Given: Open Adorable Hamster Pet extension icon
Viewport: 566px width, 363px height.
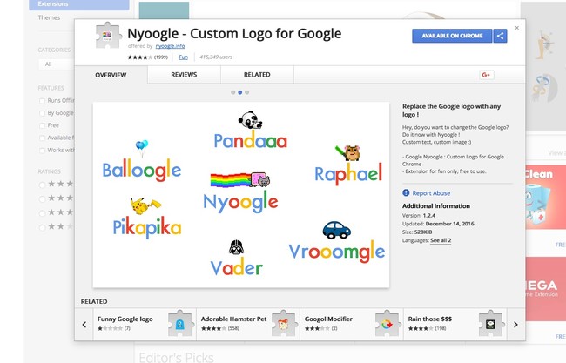Looking at the screenshot, I should pyautogui.click(x=283, y=324).
